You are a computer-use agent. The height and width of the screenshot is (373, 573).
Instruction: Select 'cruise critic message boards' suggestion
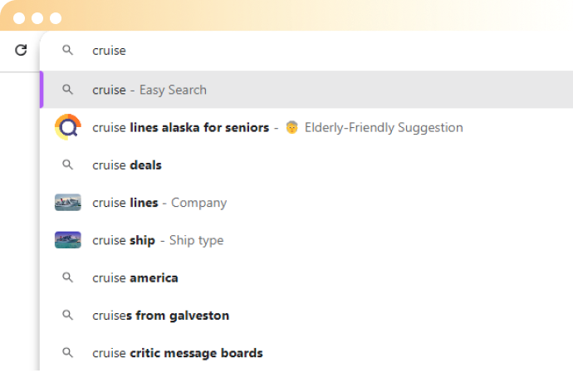[306, 353]
